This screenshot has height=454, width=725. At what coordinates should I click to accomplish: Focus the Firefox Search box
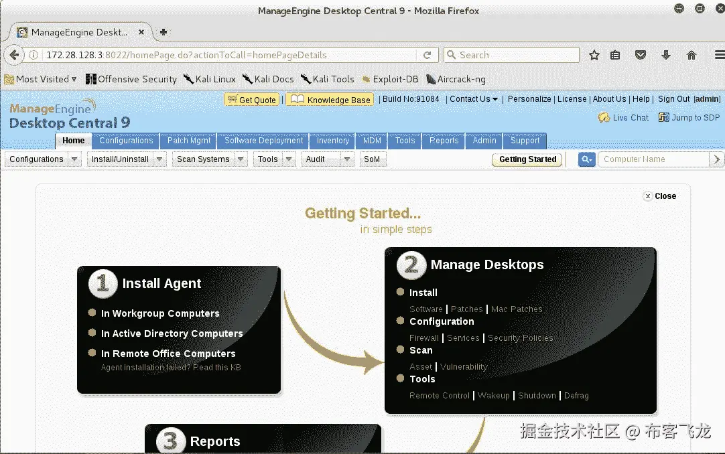511,55
